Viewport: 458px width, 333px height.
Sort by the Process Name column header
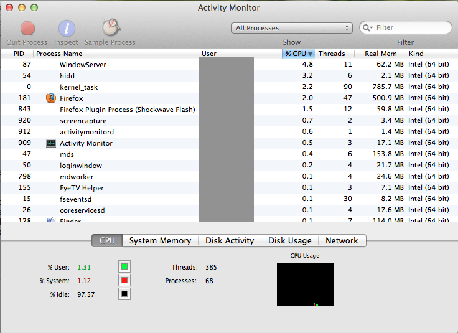(x=116, y=54)
